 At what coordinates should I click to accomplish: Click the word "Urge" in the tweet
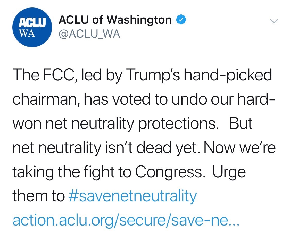coord(229,172)
